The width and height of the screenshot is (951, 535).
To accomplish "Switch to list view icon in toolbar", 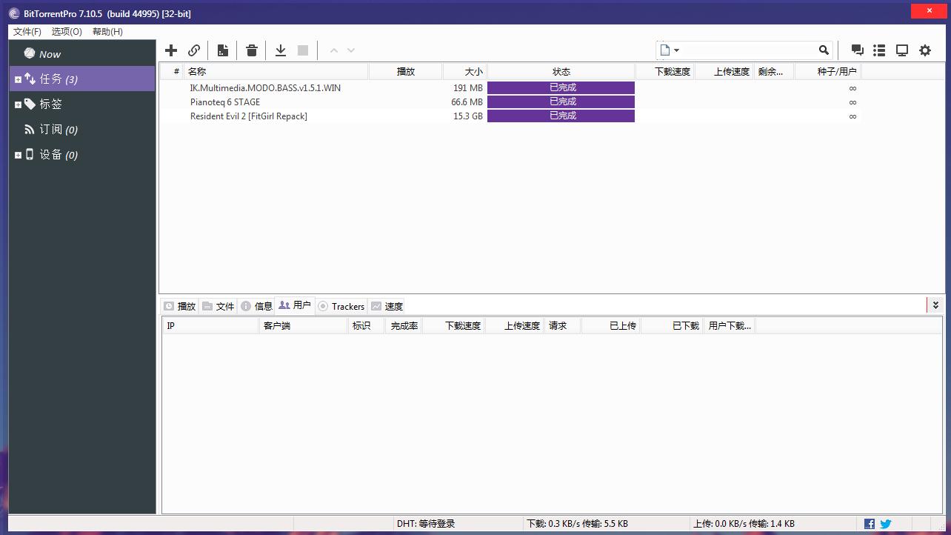I will [x=879, y=50].
